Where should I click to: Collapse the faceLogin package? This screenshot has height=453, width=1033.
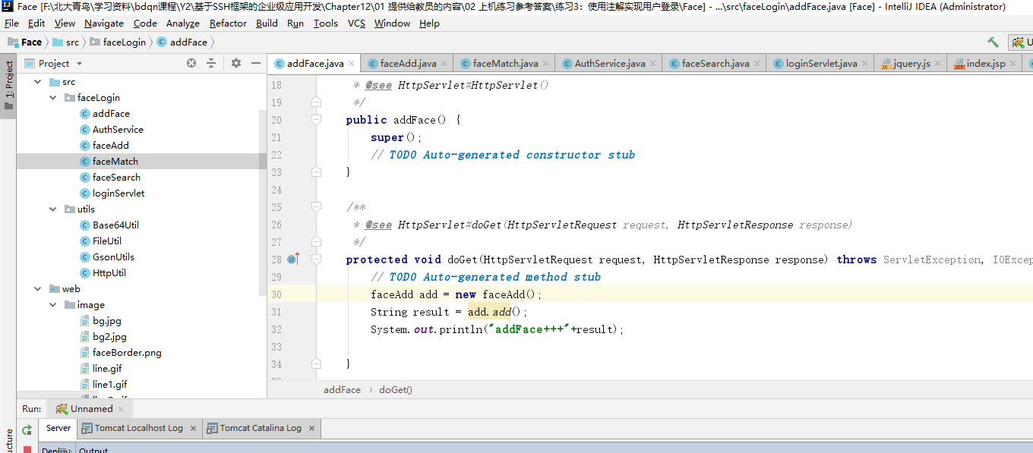click(52, 98)
